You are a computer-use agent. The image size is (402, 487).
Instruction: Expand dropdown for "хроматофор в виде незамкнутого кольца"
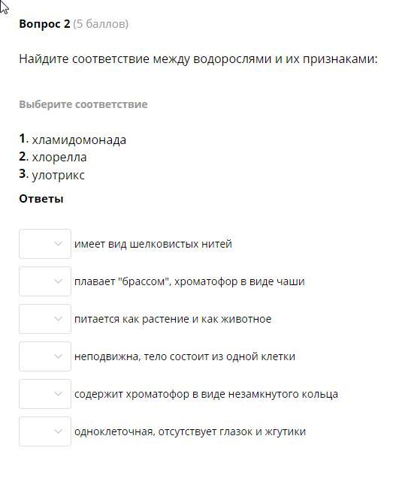tap(45, 394)
